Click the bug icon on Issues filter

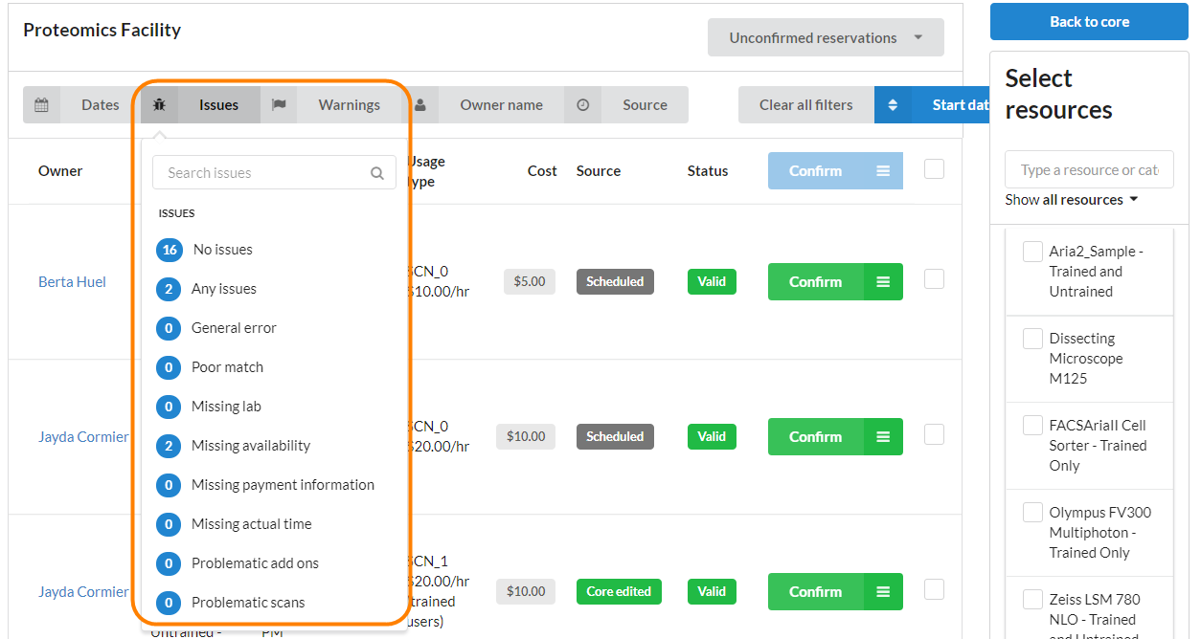[160, 105]
